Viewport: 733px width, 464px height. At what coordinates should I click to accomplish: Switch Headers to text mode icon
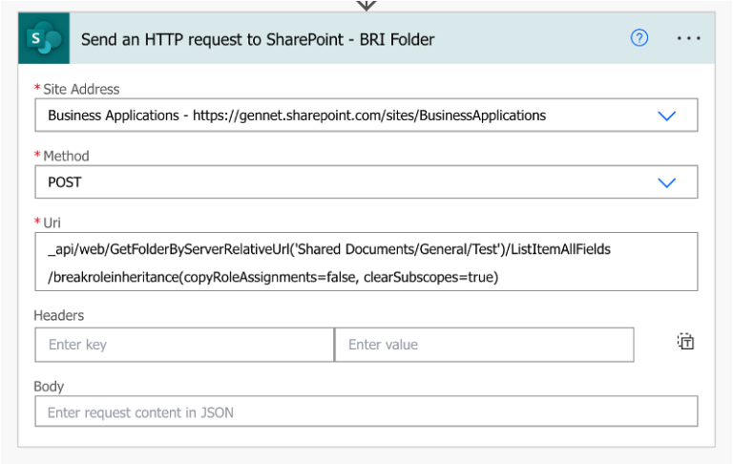686,342
